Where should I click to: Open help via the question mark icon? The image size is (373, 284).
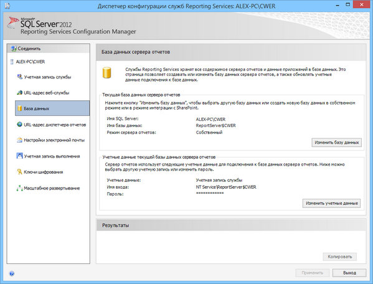point(12,273)
